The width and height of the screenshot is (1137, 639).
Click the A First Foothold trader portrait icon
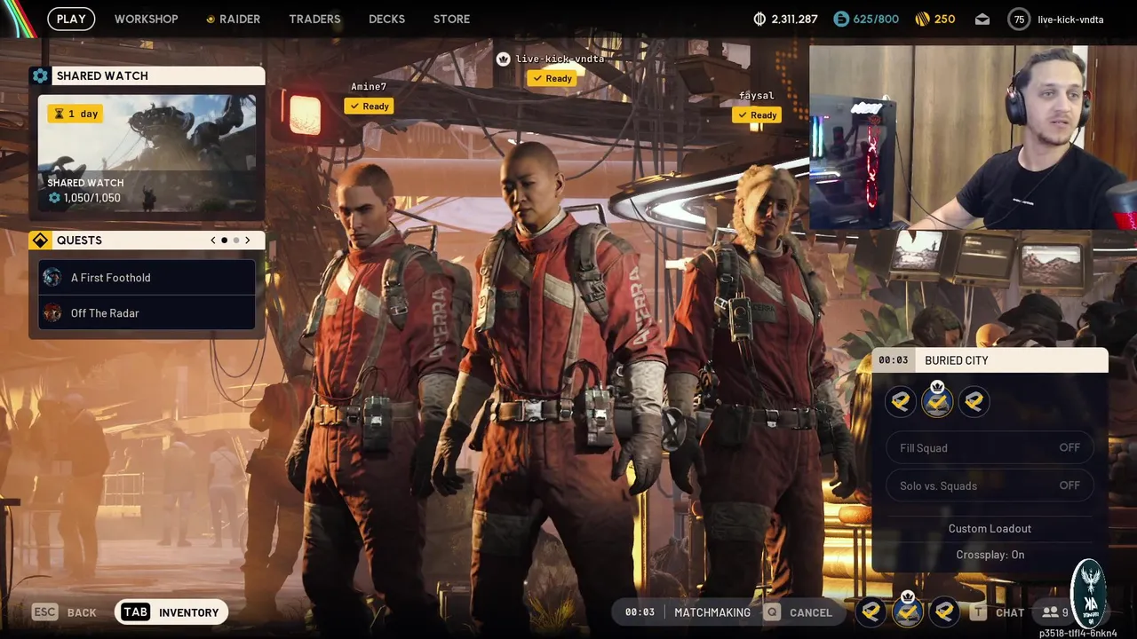click(x=52, y=278)
